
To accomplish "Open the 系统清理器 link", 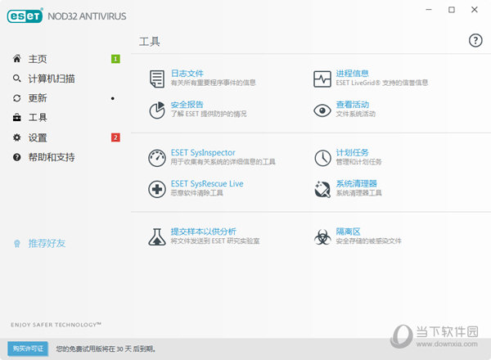I will click(x=356, y=183).
